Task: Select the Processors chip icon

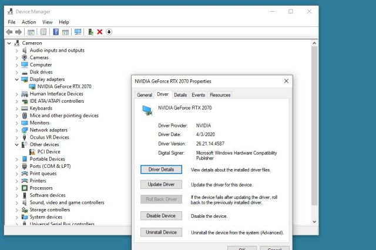Action: point(25,188)
